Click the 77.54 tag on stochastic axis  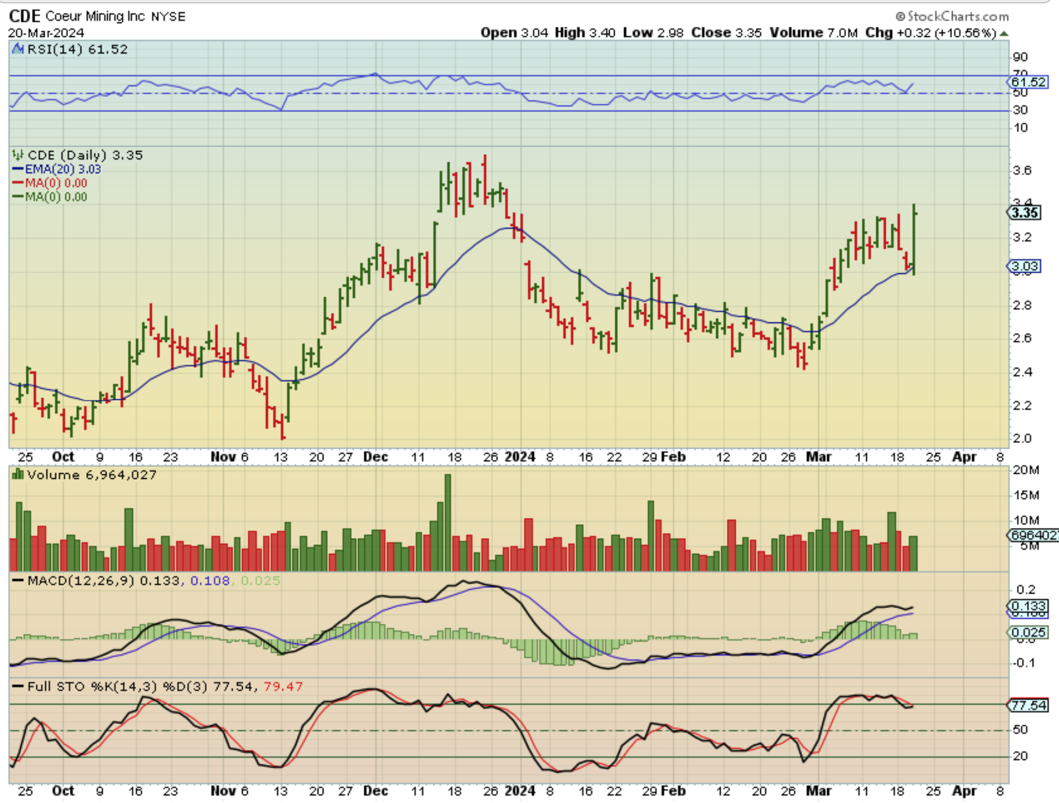coord(1028,706)
